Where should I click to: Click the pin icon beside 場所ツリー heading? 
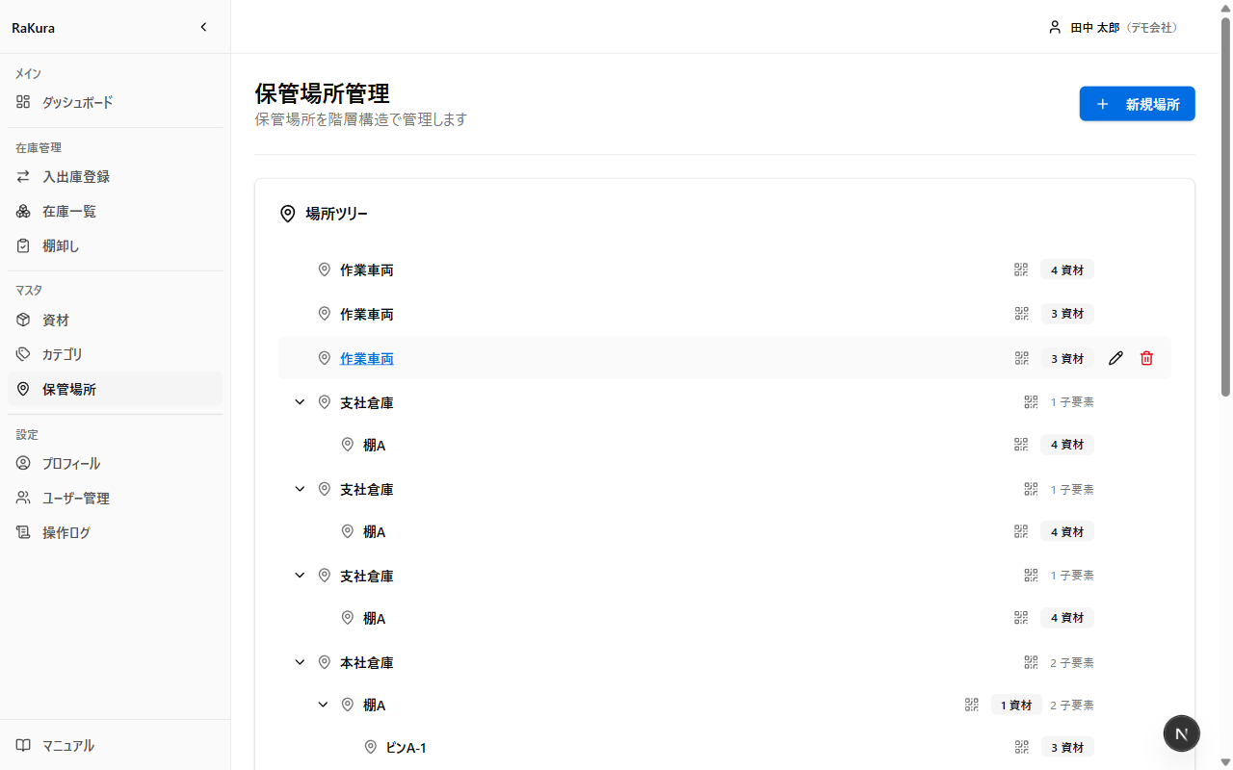pyautogui.click(x=287, y=214)
